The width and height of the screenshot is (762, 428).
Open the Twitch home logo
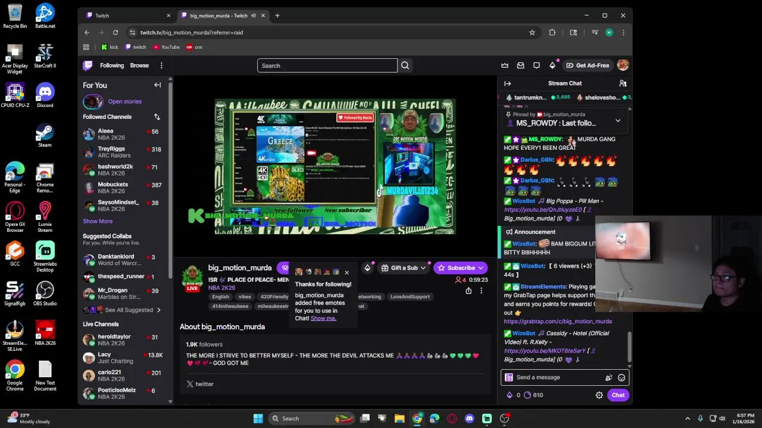click(88, 65)
